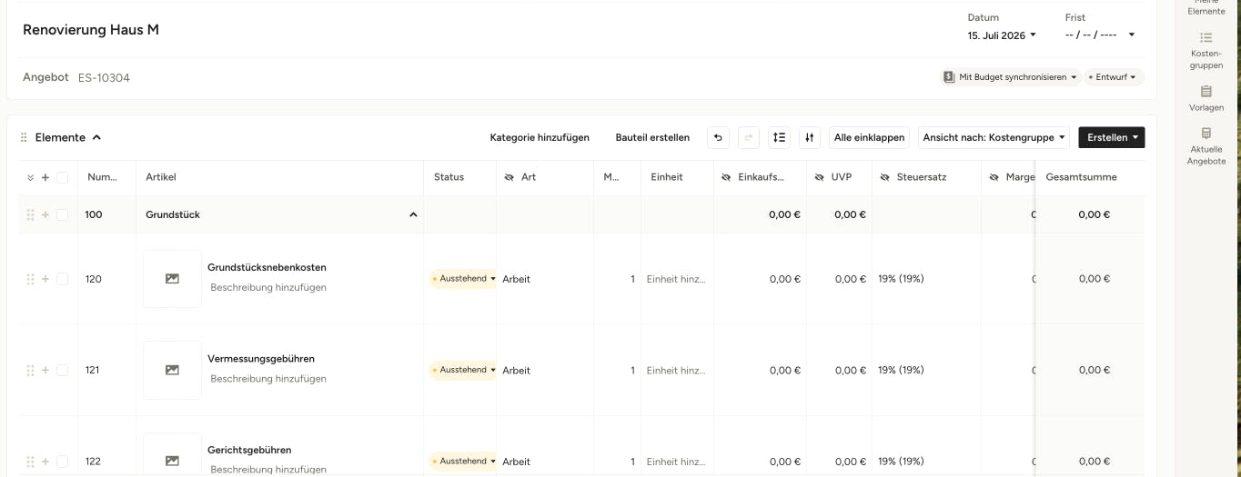Tick the checkbox for row 120
Viewport: 1241px width, 477px height.
62,279
